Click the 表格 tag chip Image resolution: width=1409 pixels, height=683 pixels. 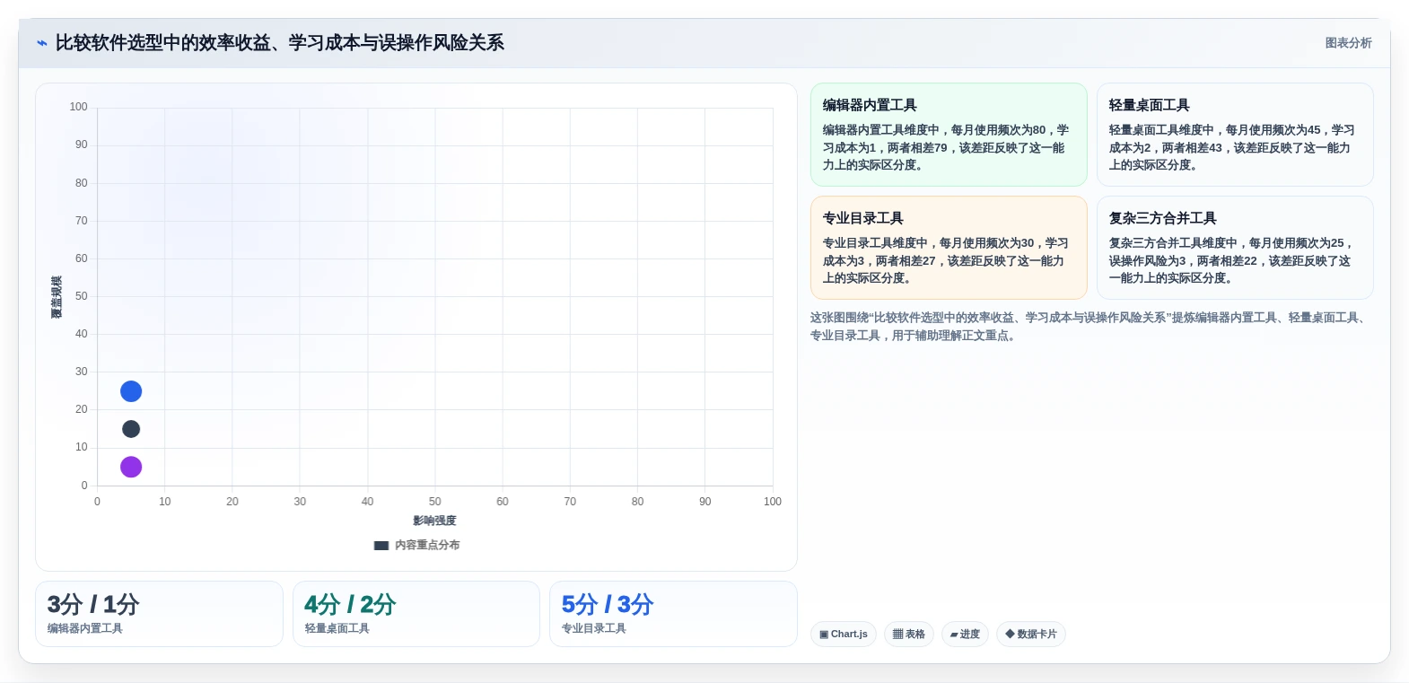[x=909, y=634]
